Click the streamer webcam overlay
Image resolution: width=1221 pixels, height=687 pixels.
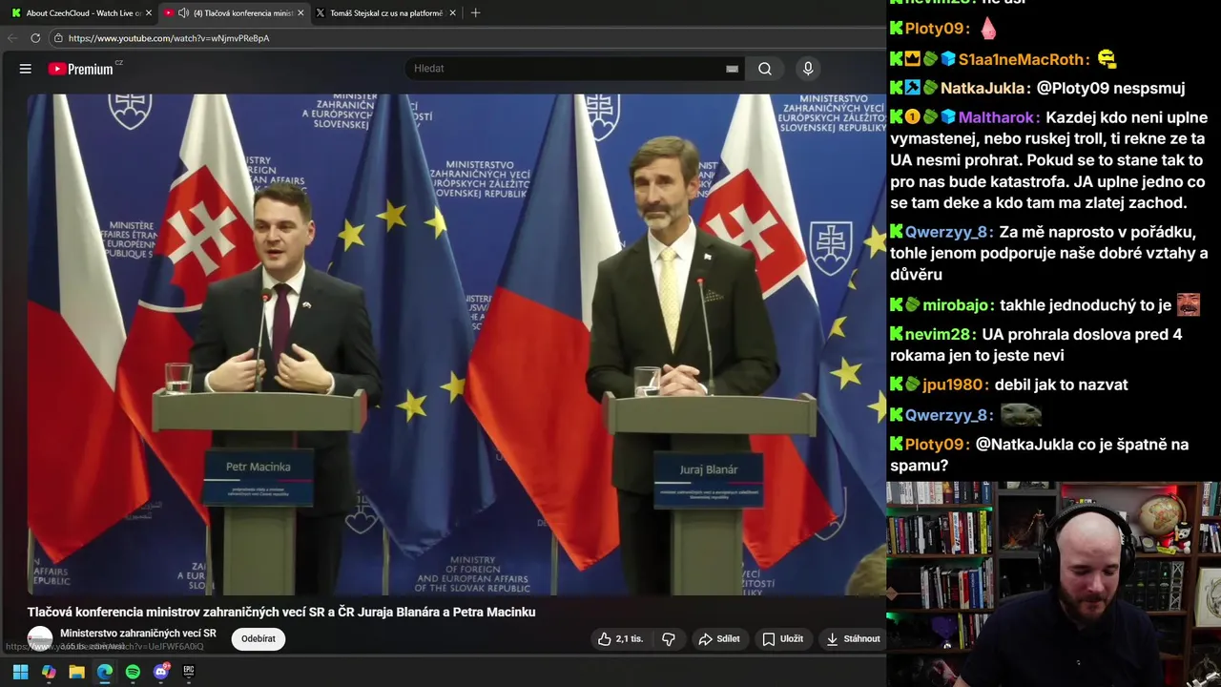tap(1053, 584)
